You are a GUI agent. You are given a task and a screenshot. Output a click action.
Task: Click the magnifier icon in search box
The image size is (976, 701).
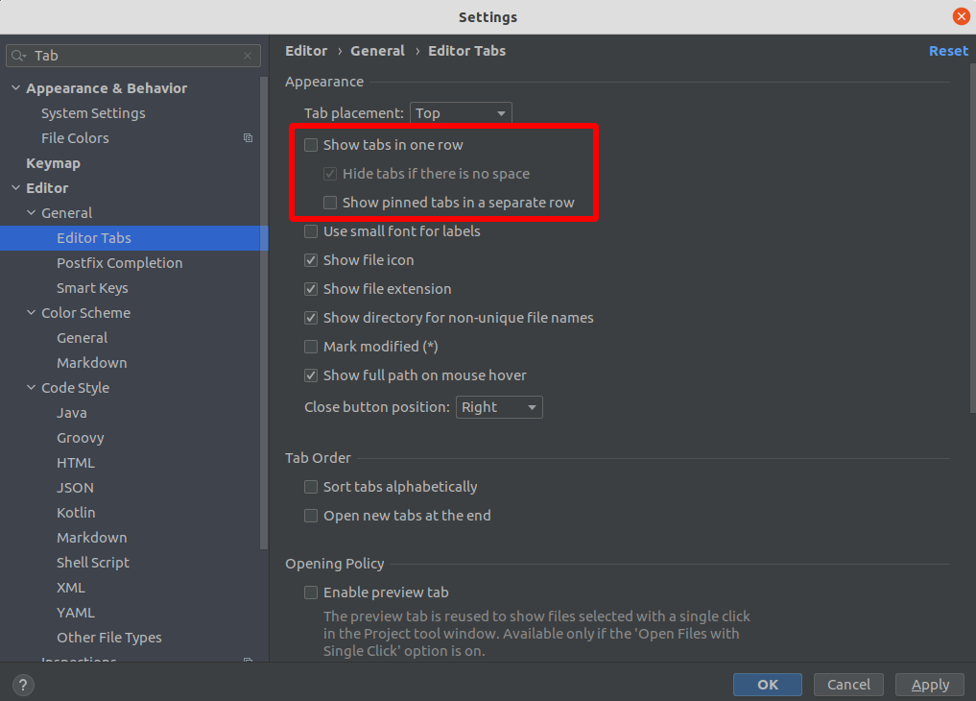click(x=19, y=56)
